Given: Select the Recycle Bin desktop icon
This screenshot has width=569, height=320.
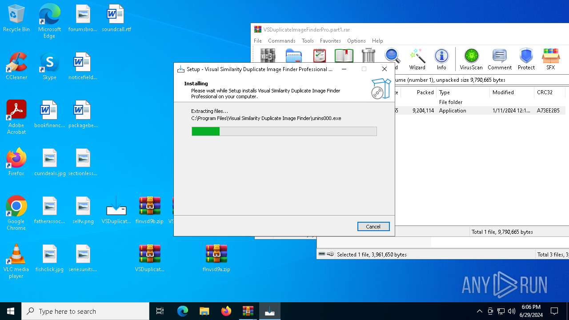Looking at the screenshot, I should click(16, 18).
